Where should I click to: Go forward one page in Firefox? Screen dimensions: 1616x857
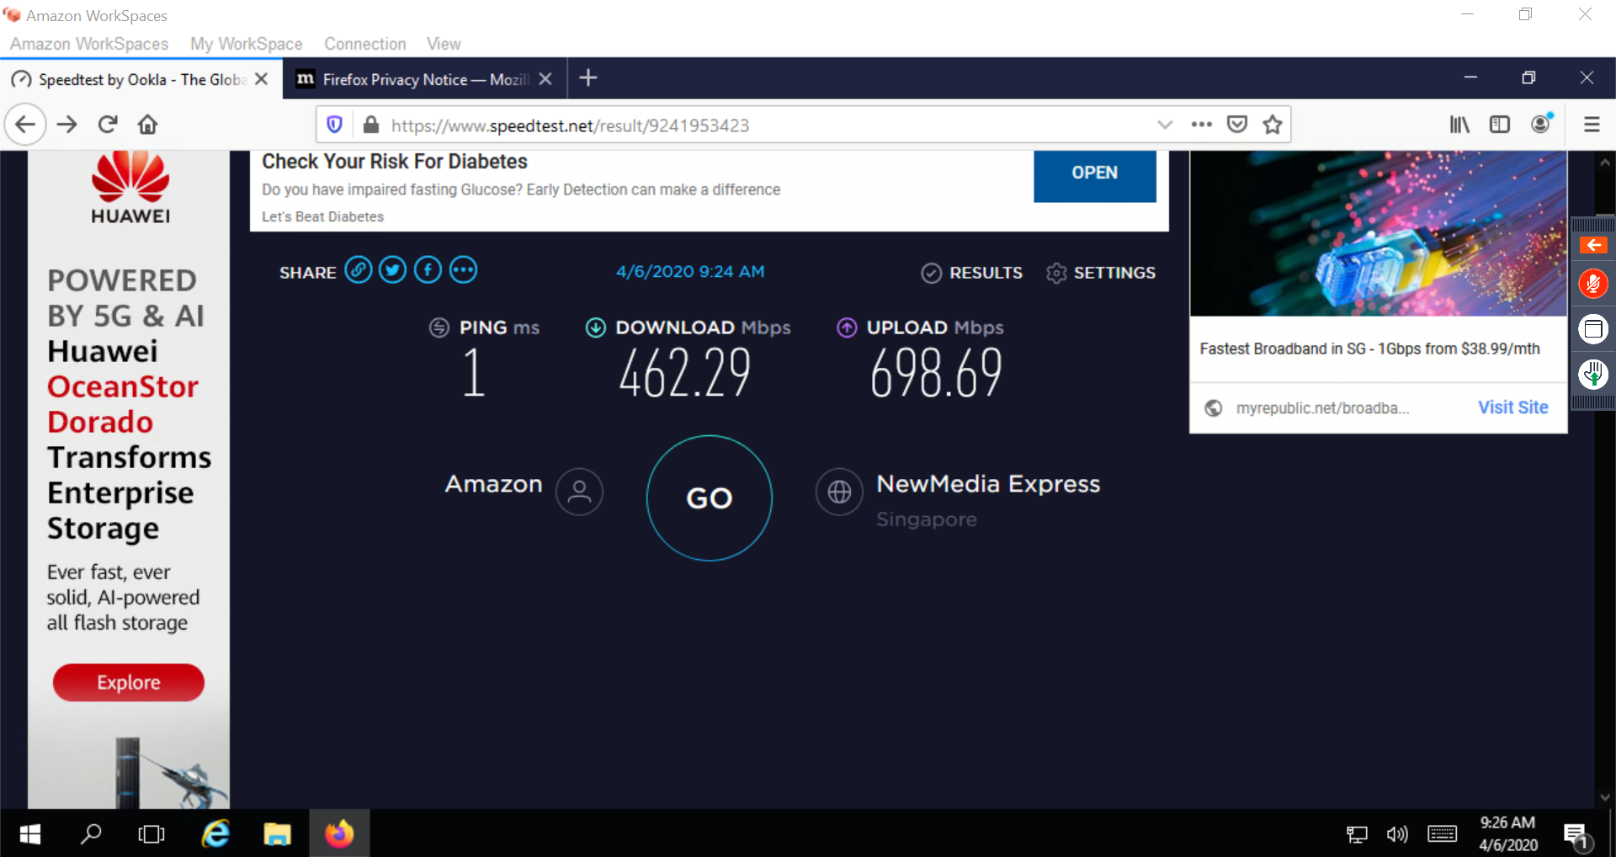[x=67, y=125]
